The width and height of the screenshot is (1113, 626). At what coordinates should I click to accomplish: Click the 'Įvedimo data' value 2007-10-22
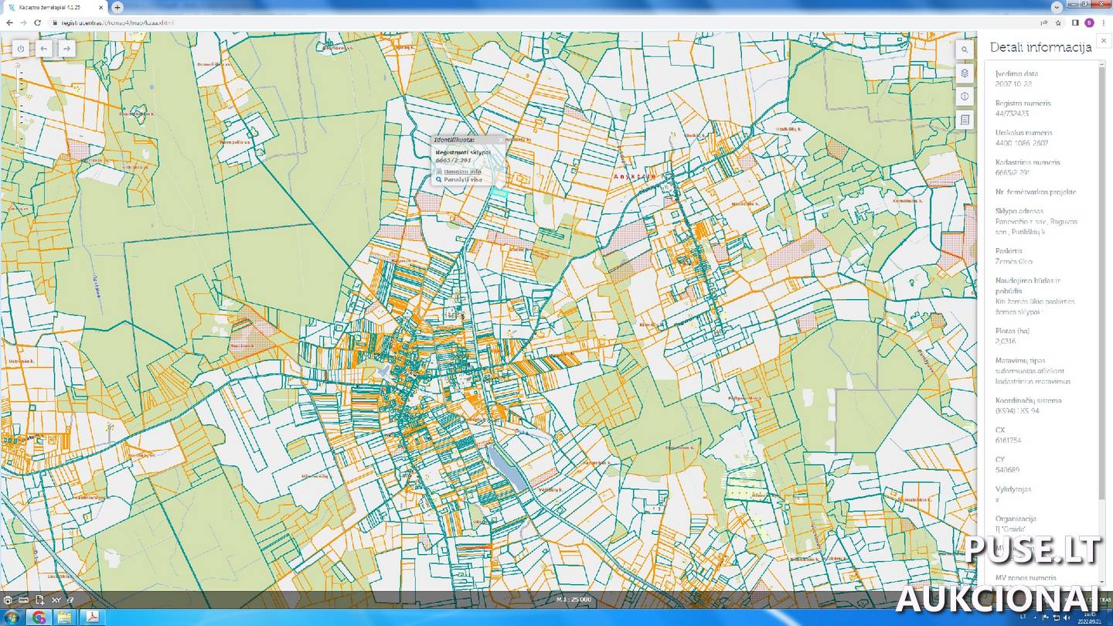pyautogui.click(x=1013, y=83)
